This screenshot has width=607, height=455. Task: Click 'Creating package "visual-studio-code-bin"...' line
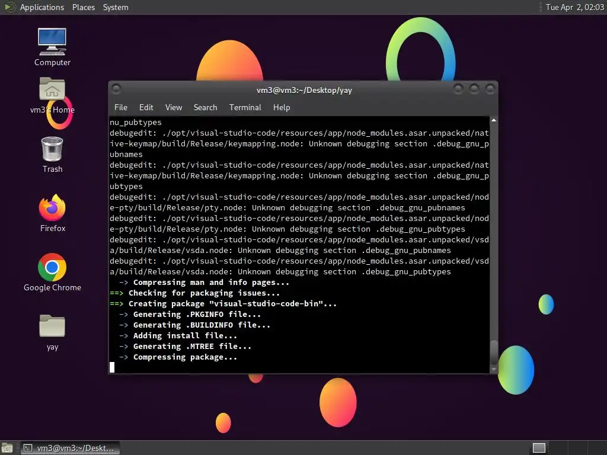pos(232,304)
